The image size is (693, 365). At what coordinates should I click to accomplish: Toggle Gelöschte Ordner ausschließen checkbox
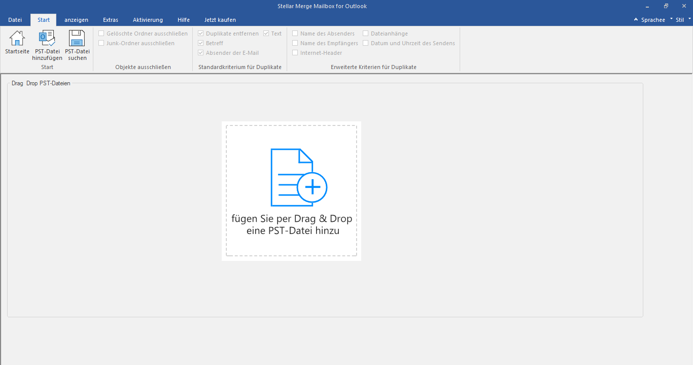click(x=101, y=34)
